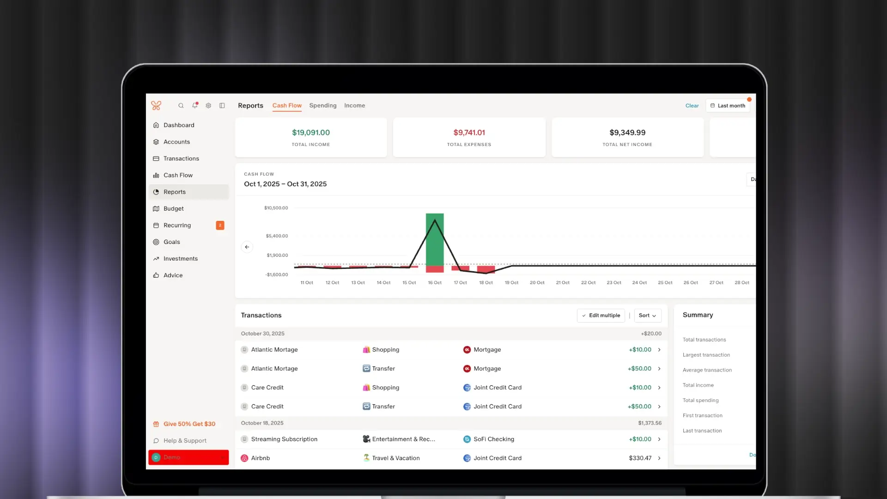The height and width of the screenshot is (499, 887).
Task: Switch to the Spending tab
Action: [x=322, y=106]
